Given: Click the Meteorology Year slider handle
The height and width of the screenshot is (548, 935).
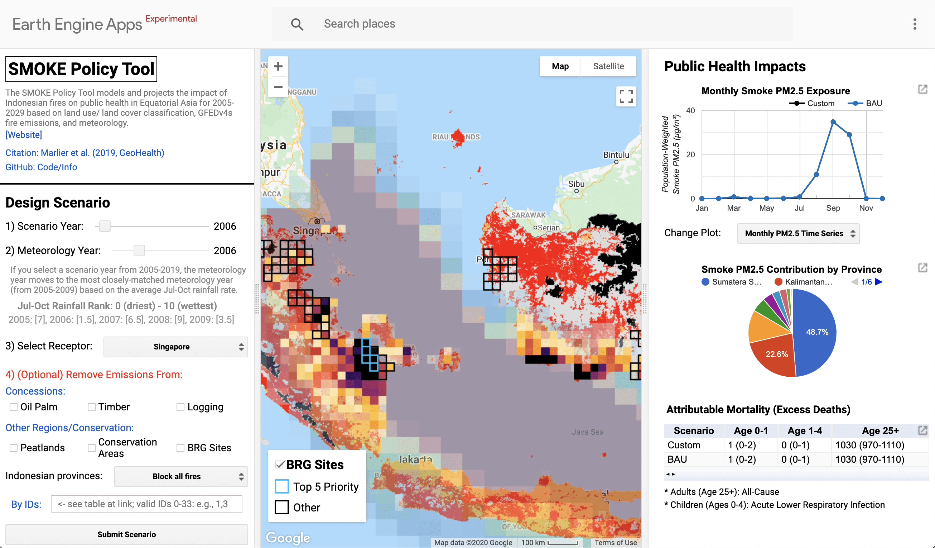Looking at the screenshot, I should 139,251.
